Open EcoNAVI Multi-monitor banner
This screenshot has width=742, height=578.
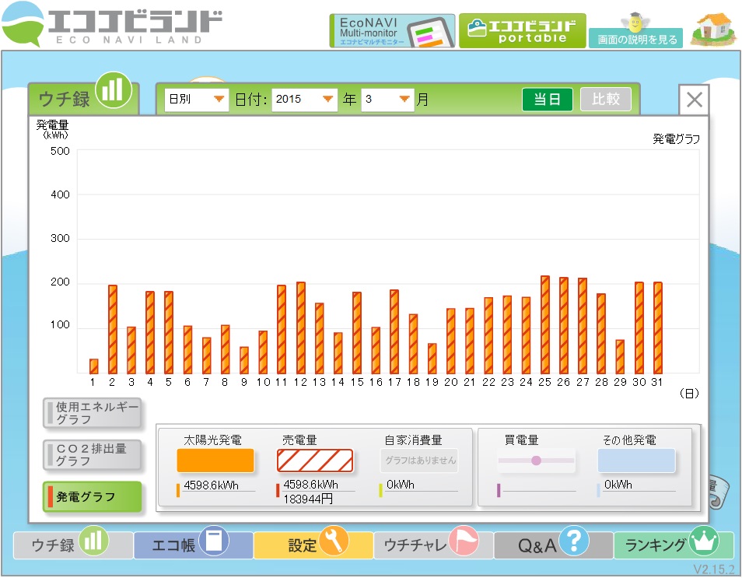[392, 31]
